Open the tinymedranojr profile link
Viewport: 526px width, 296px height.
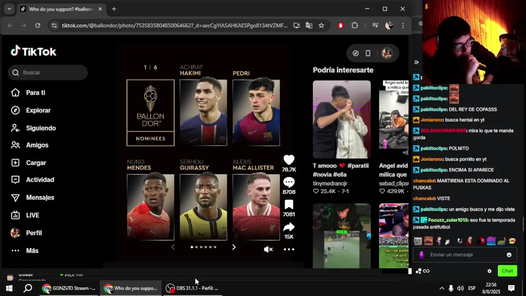coord(330,183)
